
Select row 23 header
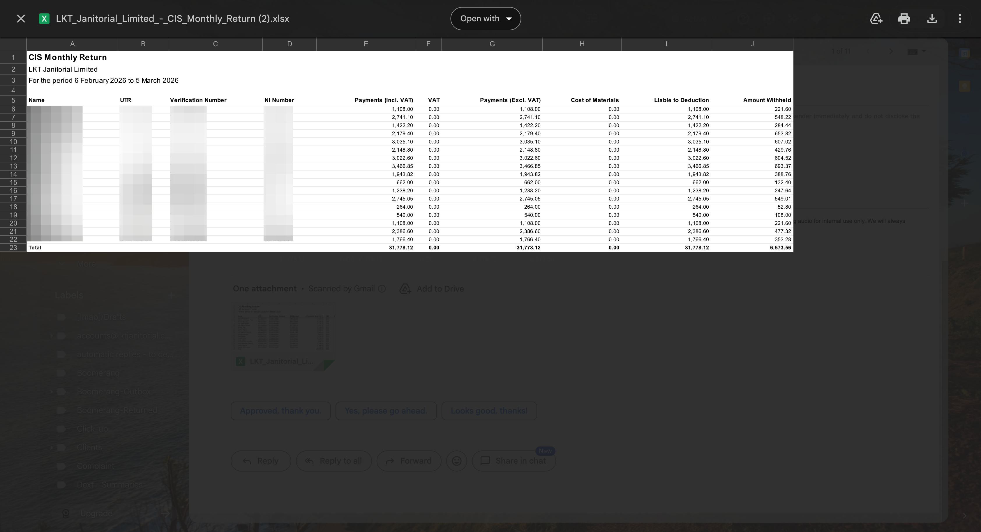[x=13, y=248]
